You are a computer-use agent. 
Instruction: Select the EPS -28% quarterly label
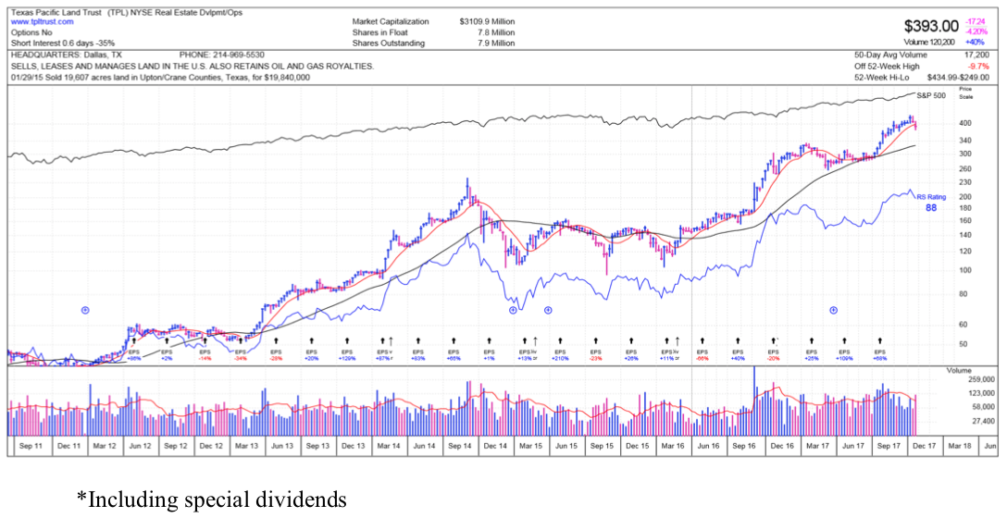[276, 355]
